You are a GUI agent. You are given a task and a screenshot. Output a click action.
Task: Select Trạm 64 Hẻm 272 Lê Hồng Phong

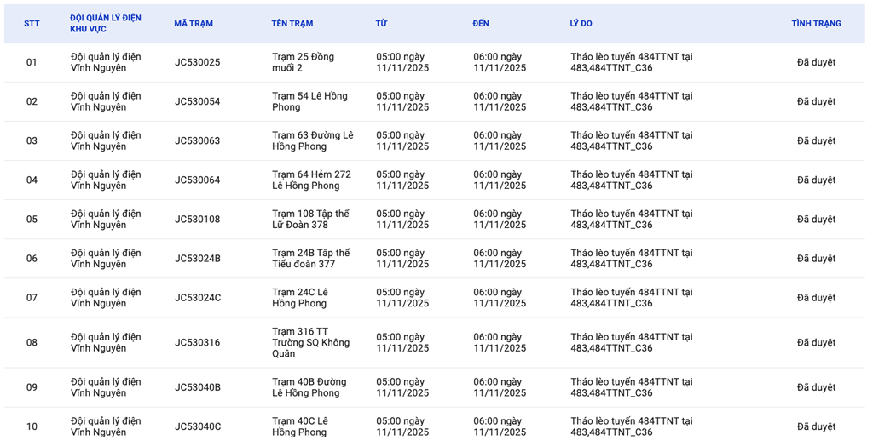pyautogui.click(x=311, y=180)
